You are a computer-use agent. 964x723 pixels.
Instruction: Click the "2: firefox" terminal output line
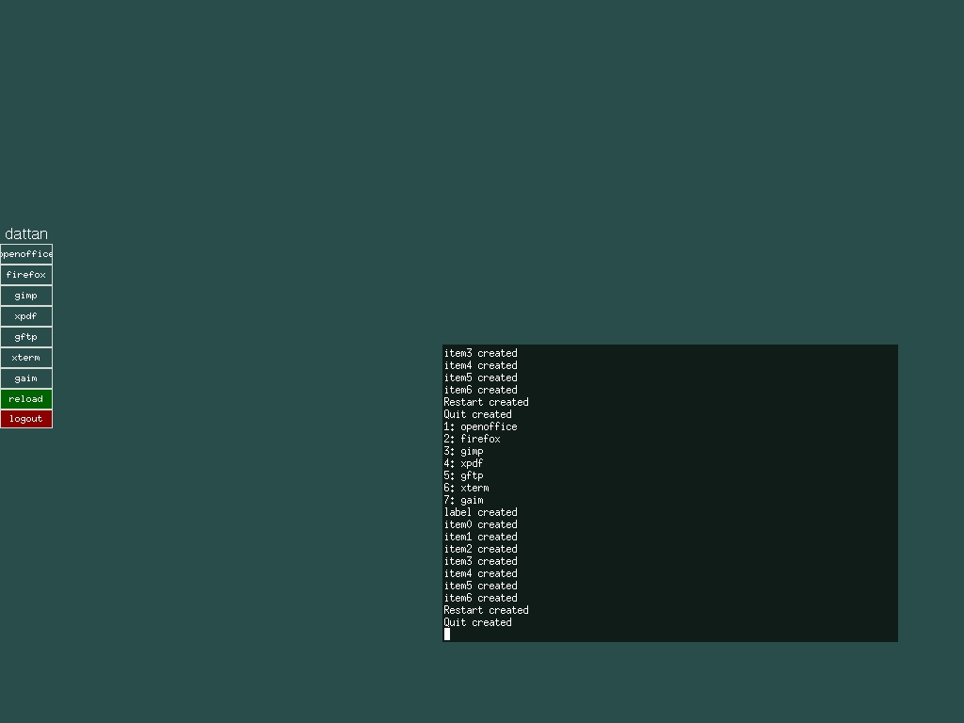[x=472, y=439]
